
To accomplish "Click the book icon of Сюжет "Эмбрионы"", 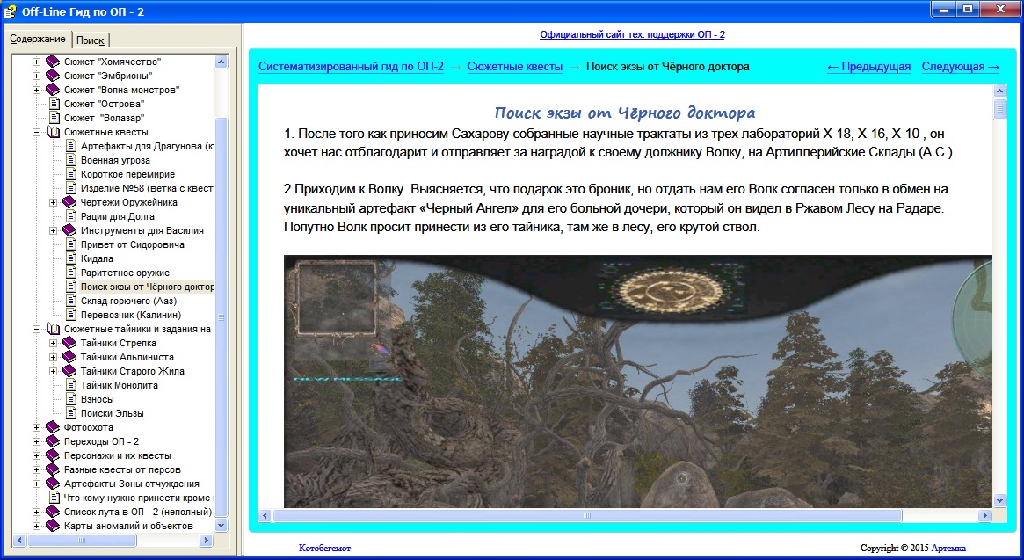I will (x=53, y=76).
